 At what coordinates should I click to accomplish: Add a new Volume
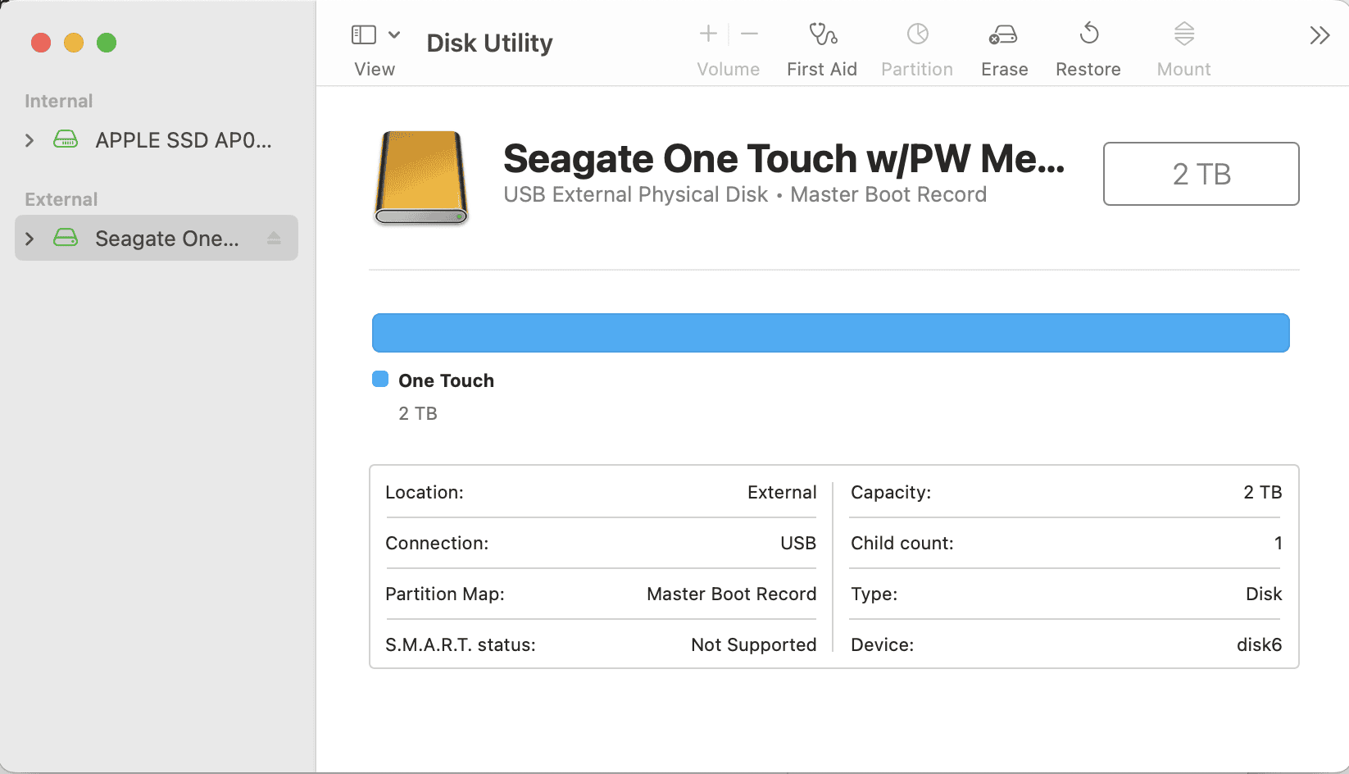[x=706, y=34]
